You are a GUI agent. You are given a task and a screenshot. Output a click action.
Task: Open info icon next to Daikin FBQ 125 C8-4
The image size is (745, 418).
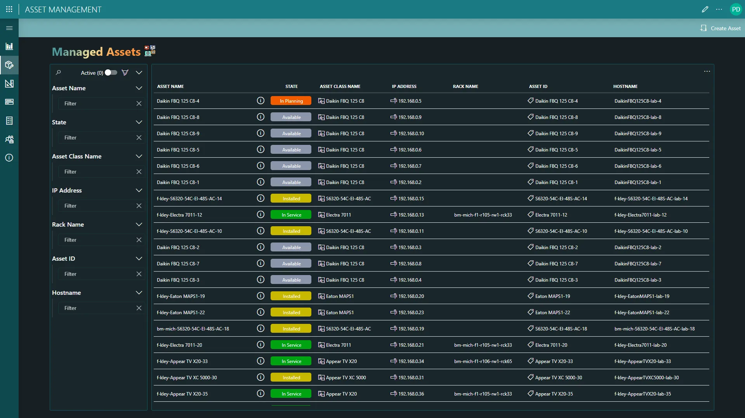coord(260,100)
